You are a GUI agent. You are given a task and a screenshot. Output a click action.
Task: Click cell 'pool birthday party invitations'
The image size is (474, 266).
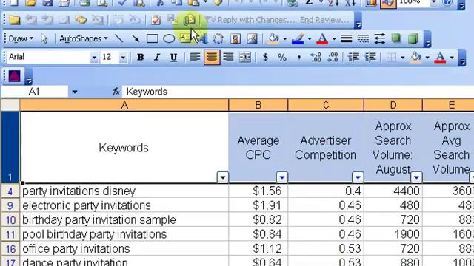[x=124, y=234]
